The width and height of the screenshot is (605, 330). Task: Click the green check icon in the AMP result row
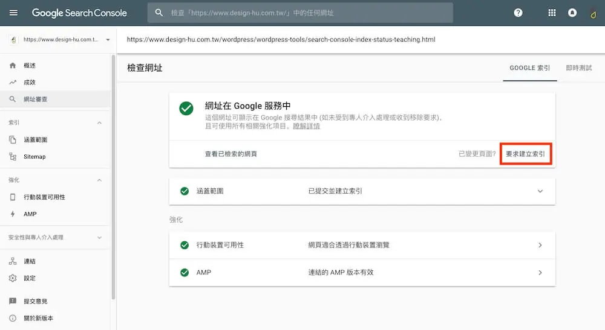pyautogui.click(x=185, y=273)
